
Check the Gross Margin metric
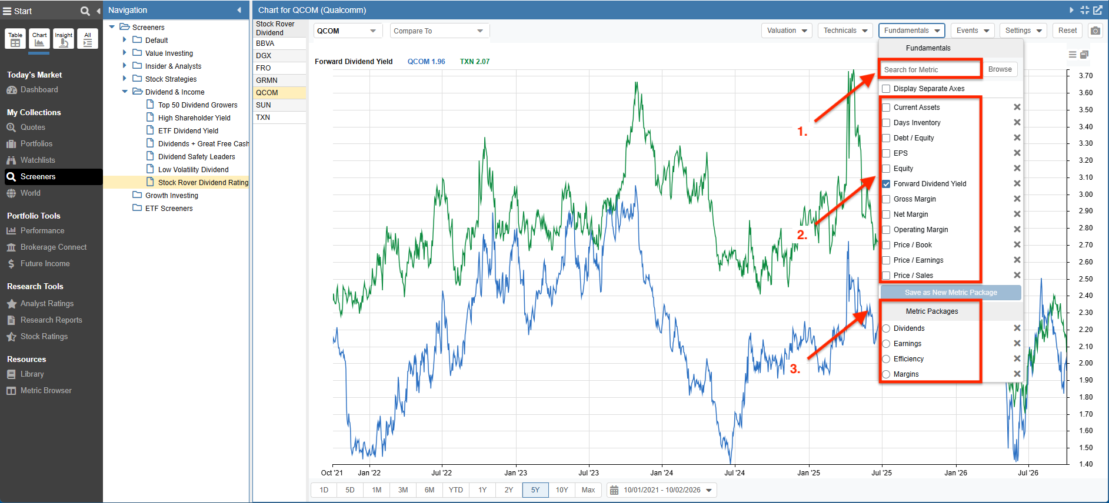click(x=886, y=199)
